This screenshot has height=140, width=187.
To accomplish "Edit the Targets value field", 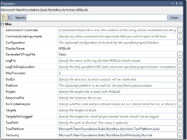I will pyautogui.click(x=117, y=110).
